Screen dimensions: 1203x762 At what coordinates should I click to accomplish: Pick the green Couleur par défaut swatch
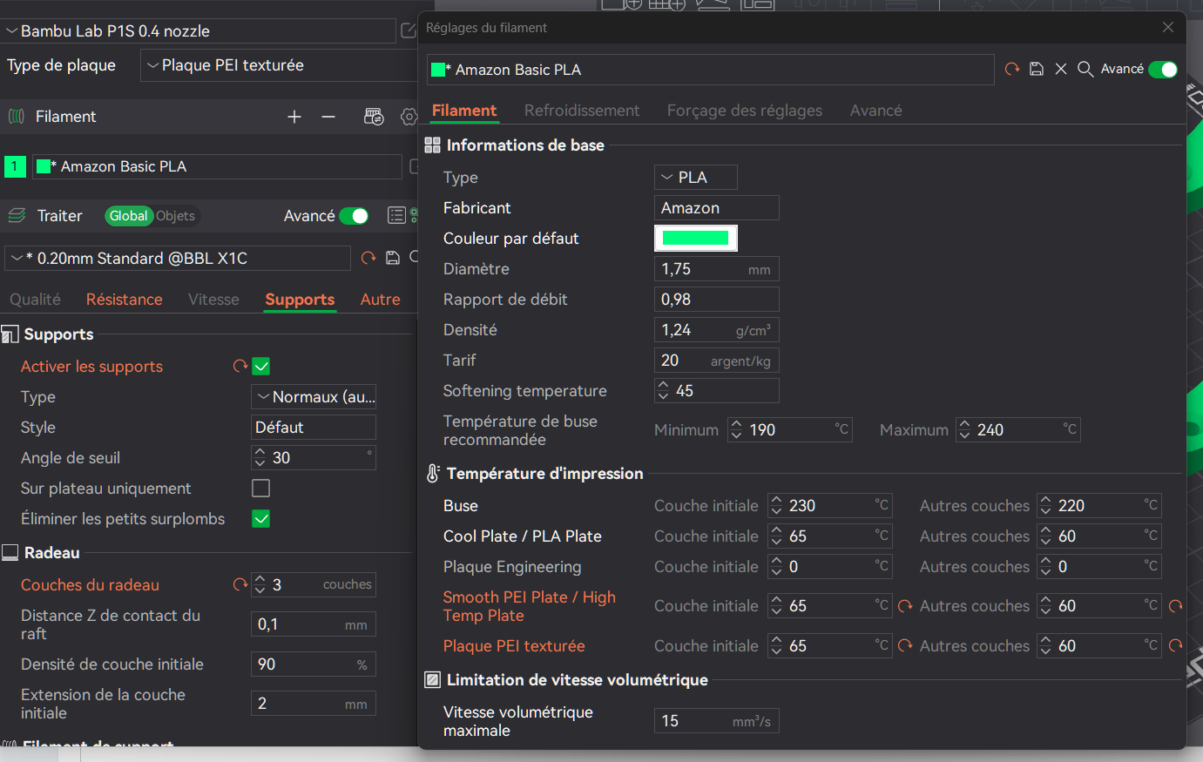coord(696,238)
